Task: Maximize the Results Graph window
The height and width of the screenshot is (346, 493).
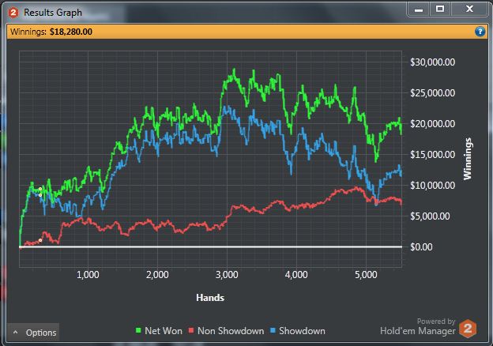Action: point(440,9)
